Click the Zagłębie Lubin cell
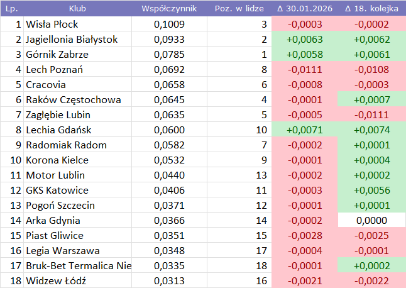 tap(78, 115)
